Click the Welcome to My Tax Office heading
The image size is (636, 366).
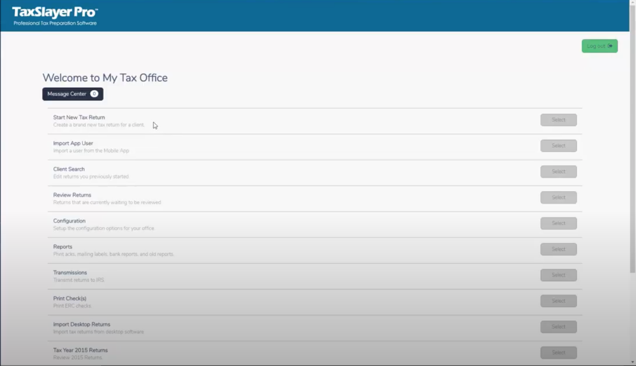coord(105,78)
